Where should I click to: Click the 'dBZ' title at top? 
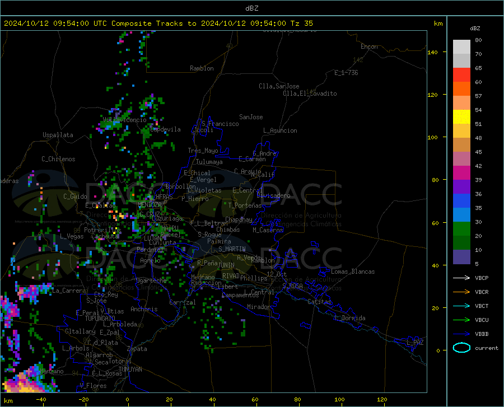click(251, 8)
